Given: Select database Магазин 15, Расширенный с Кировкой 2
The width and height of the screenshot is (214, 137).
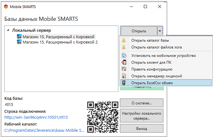Looking at the screenshot, I should point(60,42).
